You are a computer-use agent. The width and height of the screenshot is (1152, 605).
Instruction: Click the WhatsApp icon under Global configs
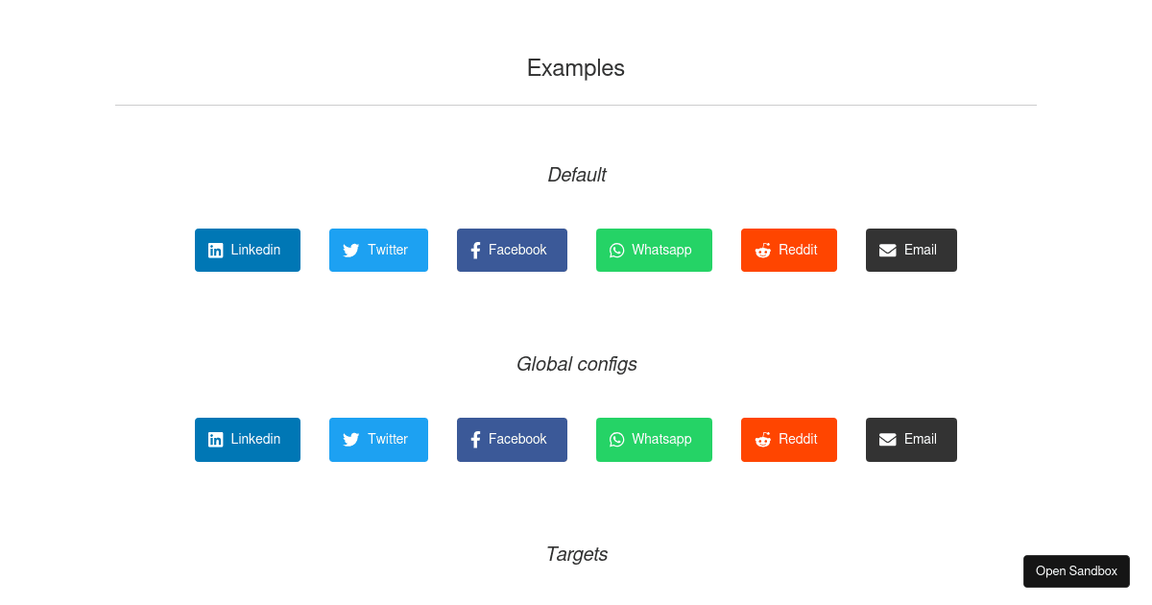click(616, 439)
